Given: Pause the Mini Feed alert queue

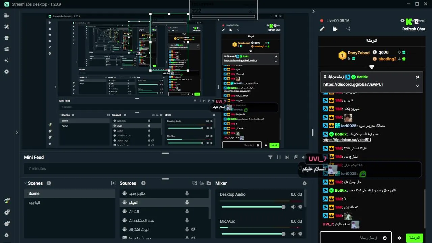Looking at the screenshot, I should pos(279,157).
